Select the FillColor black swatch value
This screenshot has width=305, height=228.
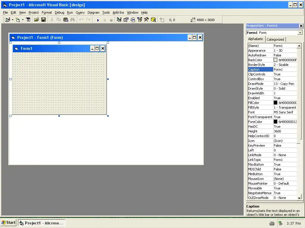tap(276, 102)
